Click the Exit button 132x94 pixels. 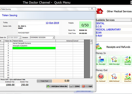[x=87, y=86]
